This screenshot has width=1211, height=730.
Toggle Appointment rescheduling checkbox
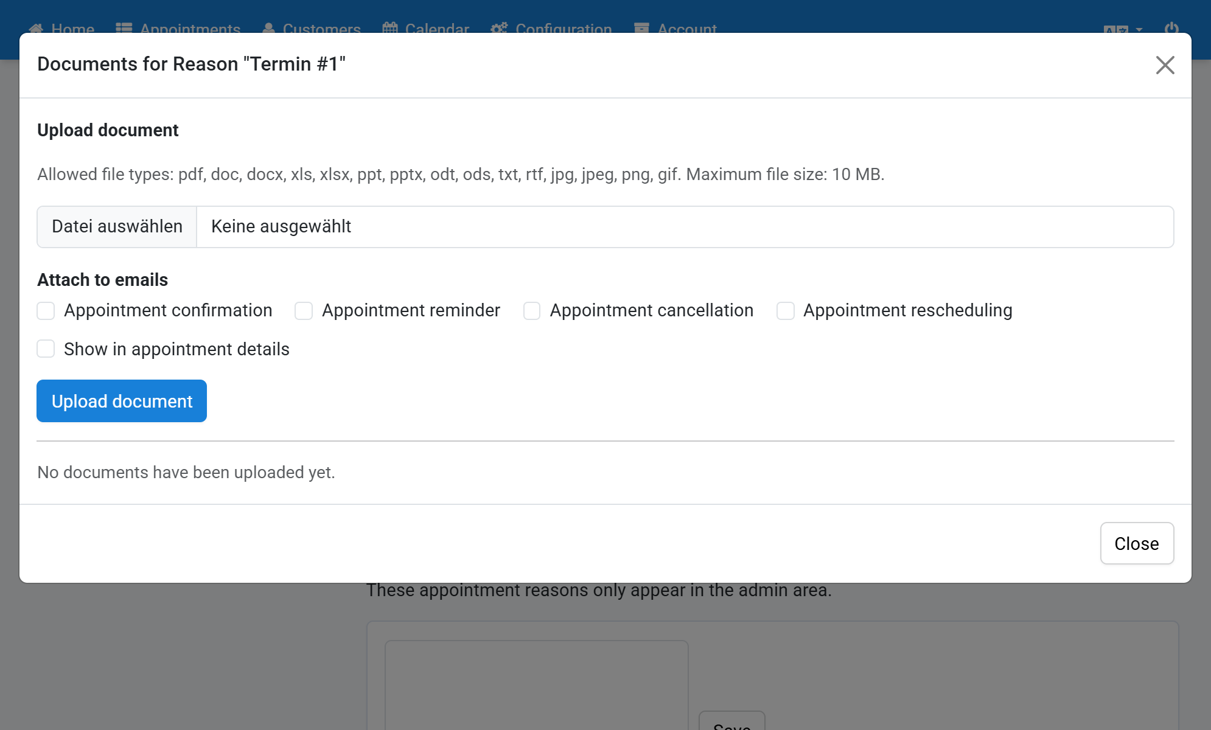pyautogui.click(x=786, y=311)
